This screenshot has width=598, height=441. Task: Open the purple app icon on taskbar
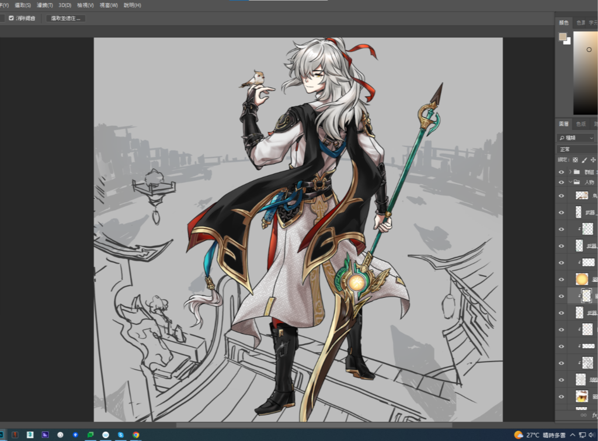point(45,435)
